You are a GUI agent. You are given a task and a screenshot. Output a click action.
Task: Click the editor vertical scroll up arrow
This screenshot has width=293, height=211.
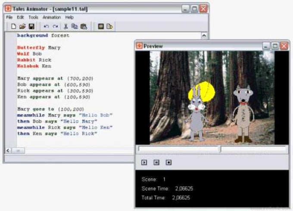pos(204,35)
